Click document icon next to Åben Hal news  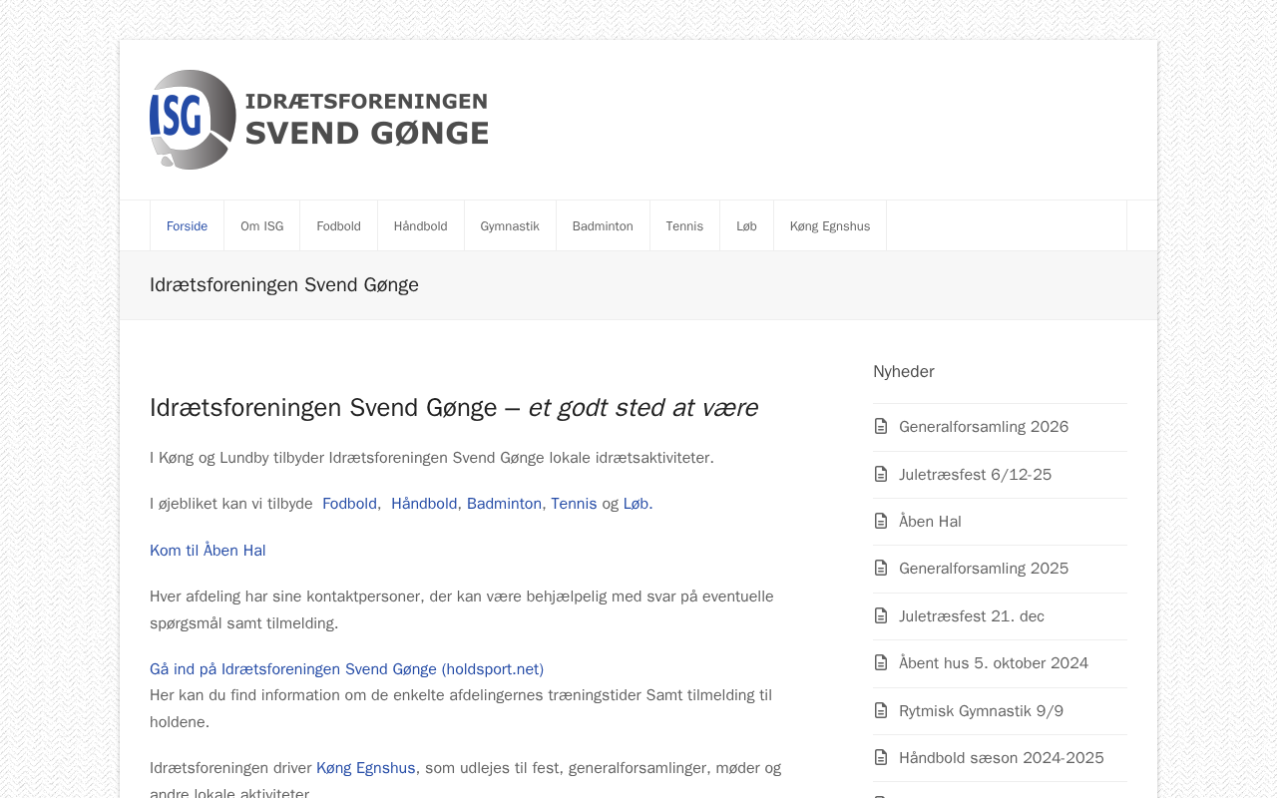(x=881, y=522)
